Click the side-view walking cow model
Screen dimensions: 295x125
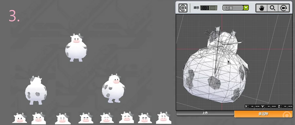[113, 89]
